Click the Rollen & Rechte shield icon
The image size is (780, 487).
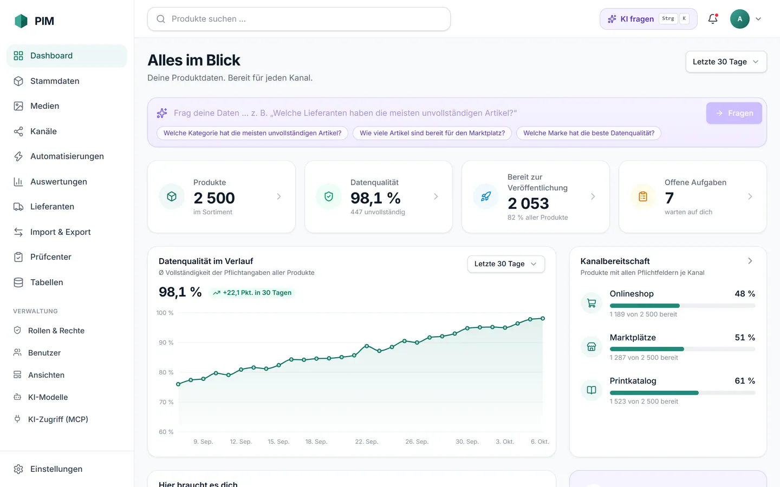(17, 331)
